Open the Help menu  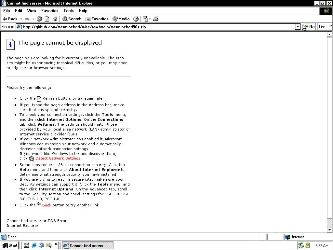click(83, 11)
